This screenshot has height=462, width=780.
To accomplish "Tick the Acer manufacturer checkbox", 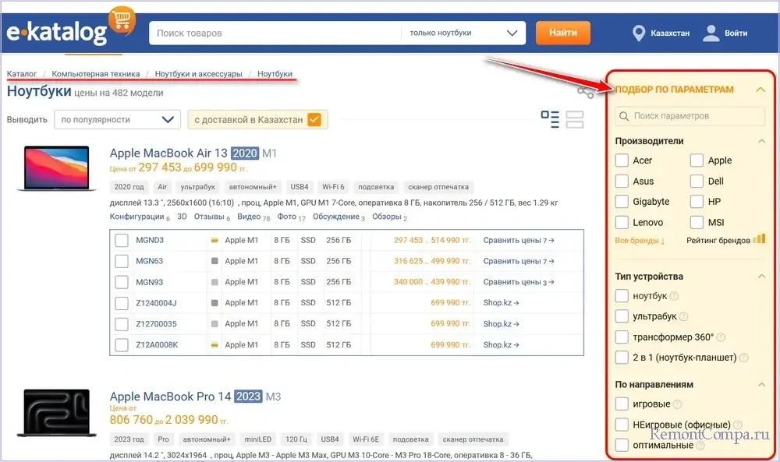I will (x=622, y=160).
